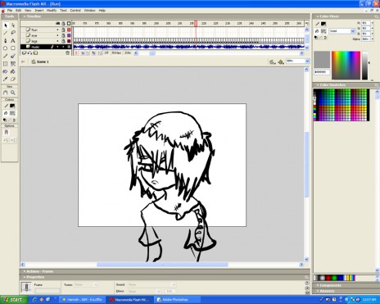
Task: Toggle visibility dot of the Run layer
Action: tap(57, 29)
